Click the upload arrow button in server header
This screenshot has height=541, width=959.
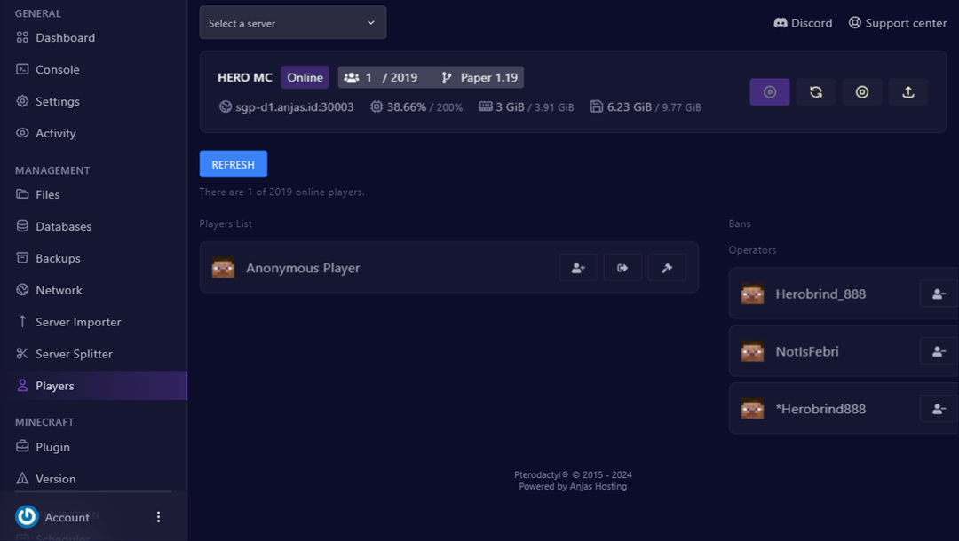[908, 92]
